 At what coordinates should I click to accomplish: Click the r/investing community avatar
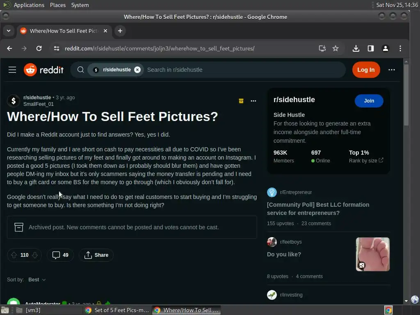point(272,295)
